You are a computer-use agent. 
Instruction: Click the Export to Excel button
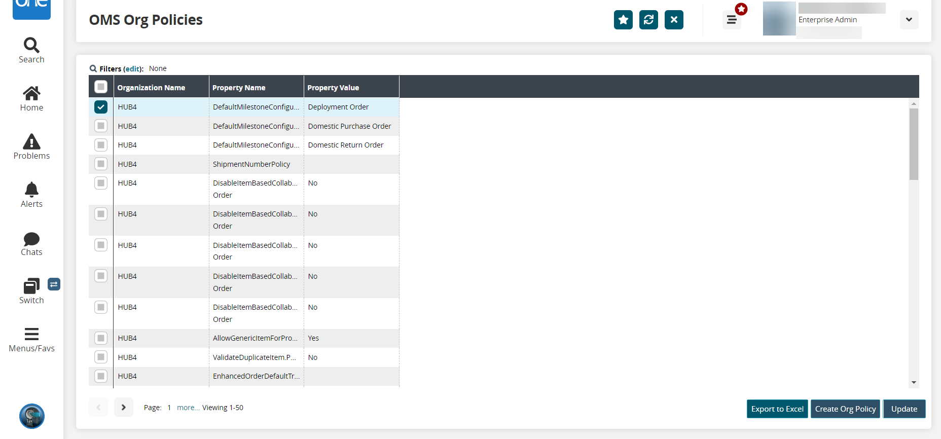777,409
